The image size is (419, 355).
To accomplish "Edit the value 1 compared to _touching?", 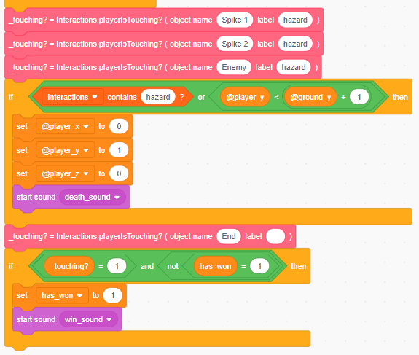I will 117,266.
